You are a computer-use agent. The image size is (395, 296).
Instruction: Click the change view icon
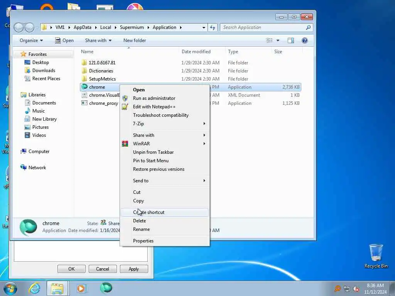pos(269,40)
